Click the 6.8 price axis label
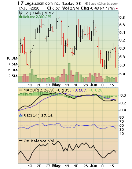Viewport: 132px width, 169px height. click(x=122, y=18)
